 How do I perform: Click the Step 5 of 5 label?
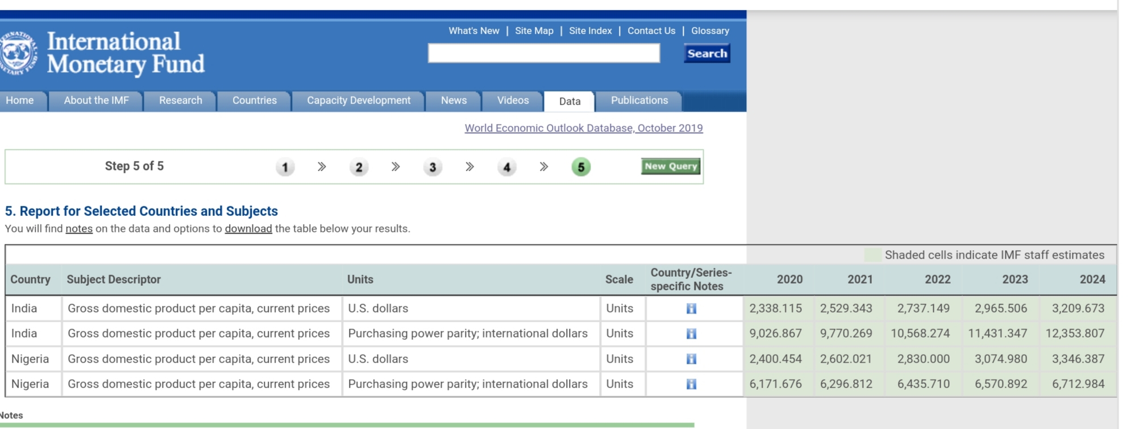[134, 166]
